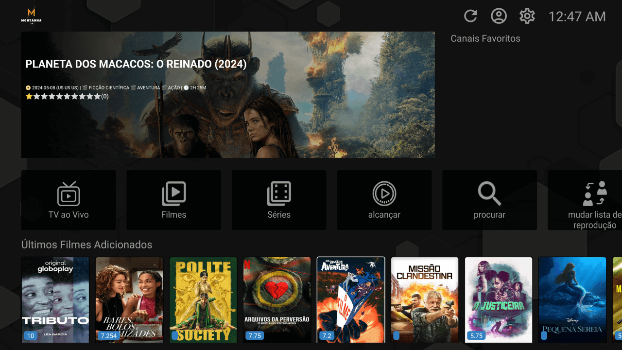
Task: Click the release date and genre info line
Action: [x=116, y=87]
